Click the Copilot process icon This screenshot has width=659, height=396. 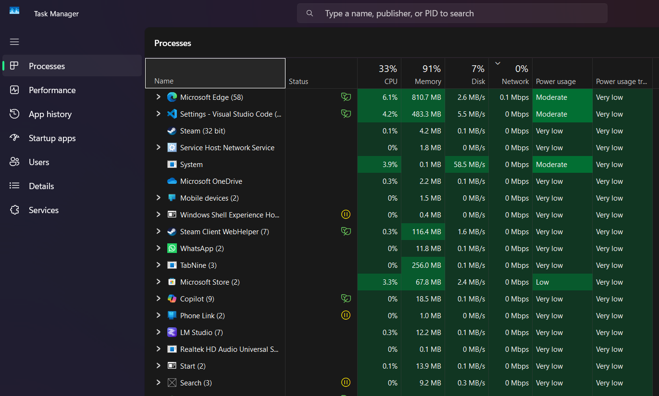[172, 299]
